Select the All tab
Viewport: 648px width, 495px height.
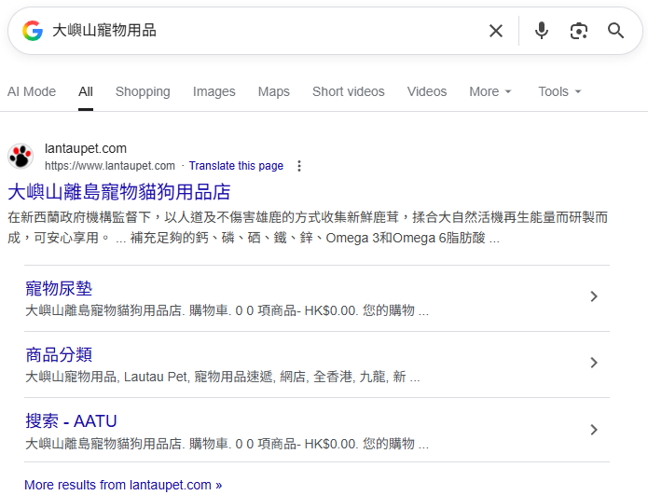86,91
